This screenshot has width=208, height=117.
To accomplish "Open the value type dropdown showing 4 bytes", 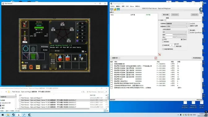I will tap(176, 27).
